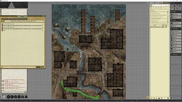The width and height of the screenshot is (182, 102).
Task: Open the Options gear tool icon
Action: coord(177,9)
